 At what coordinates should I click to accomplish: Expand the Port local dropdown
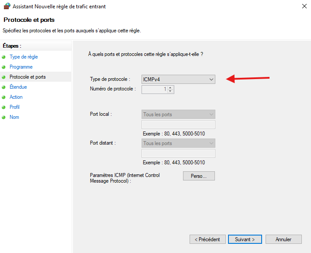pyautogui.click(x=178, y=114)
